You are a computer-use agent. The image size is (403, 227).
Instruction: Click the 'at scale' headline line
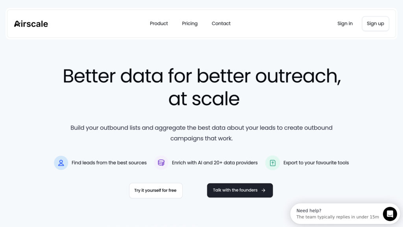pyautogui.click(x=204, y=99)
